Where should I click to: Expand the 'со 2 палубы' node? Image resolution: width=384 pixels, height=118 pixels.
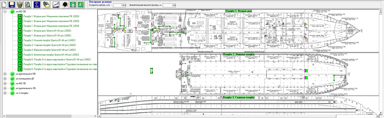5,93
